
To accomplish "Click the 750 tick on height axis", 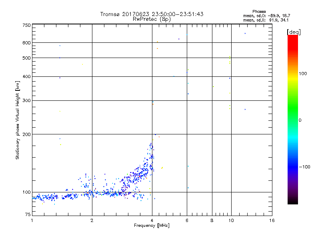I will coord(26,25).
